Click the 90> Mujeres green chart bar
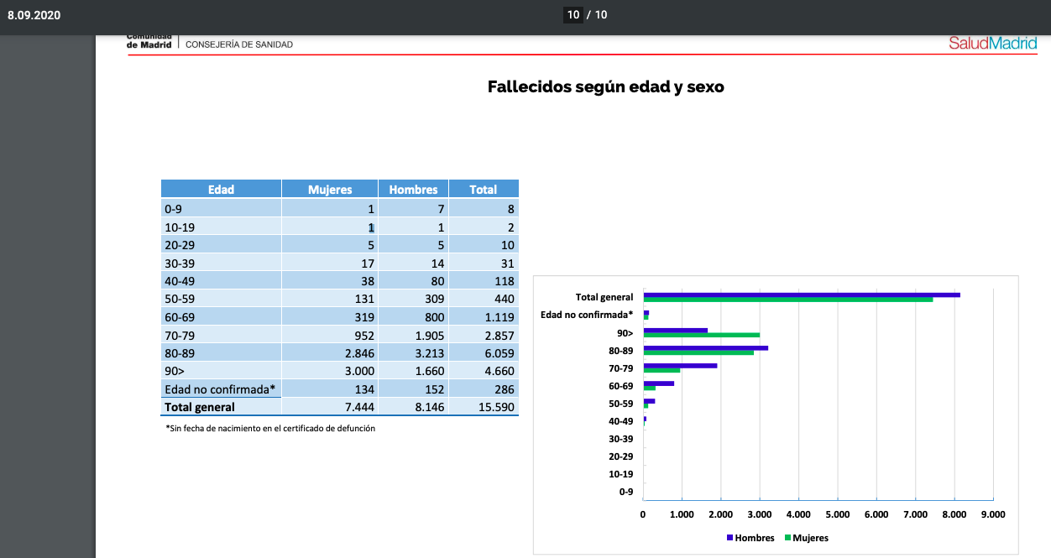This screenshot has height=558, width=1051. (702, 335)
